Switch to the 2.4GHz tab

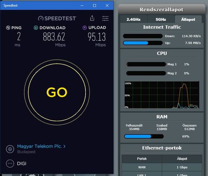(133, 20)
